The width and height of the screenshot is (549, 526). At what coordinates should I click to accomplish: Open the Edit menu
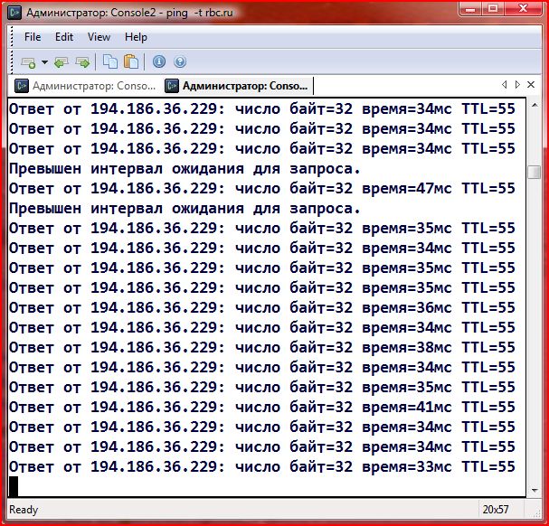click(64, 37)
